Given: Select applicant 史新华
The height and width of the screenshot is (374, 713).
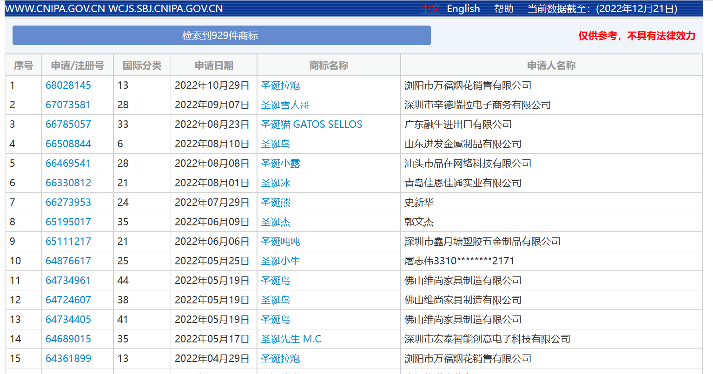Looking at the screenshot, I should pyautogui.click(x=419, y=203).
